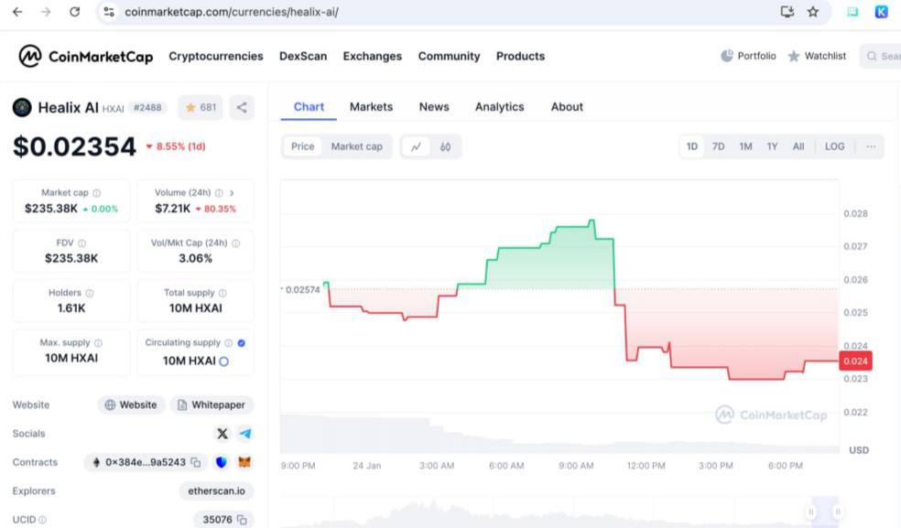Image resolution: width=901 pixels, height=528 pixels.
Task: Open the Whitepaper button
Action: 212,405
